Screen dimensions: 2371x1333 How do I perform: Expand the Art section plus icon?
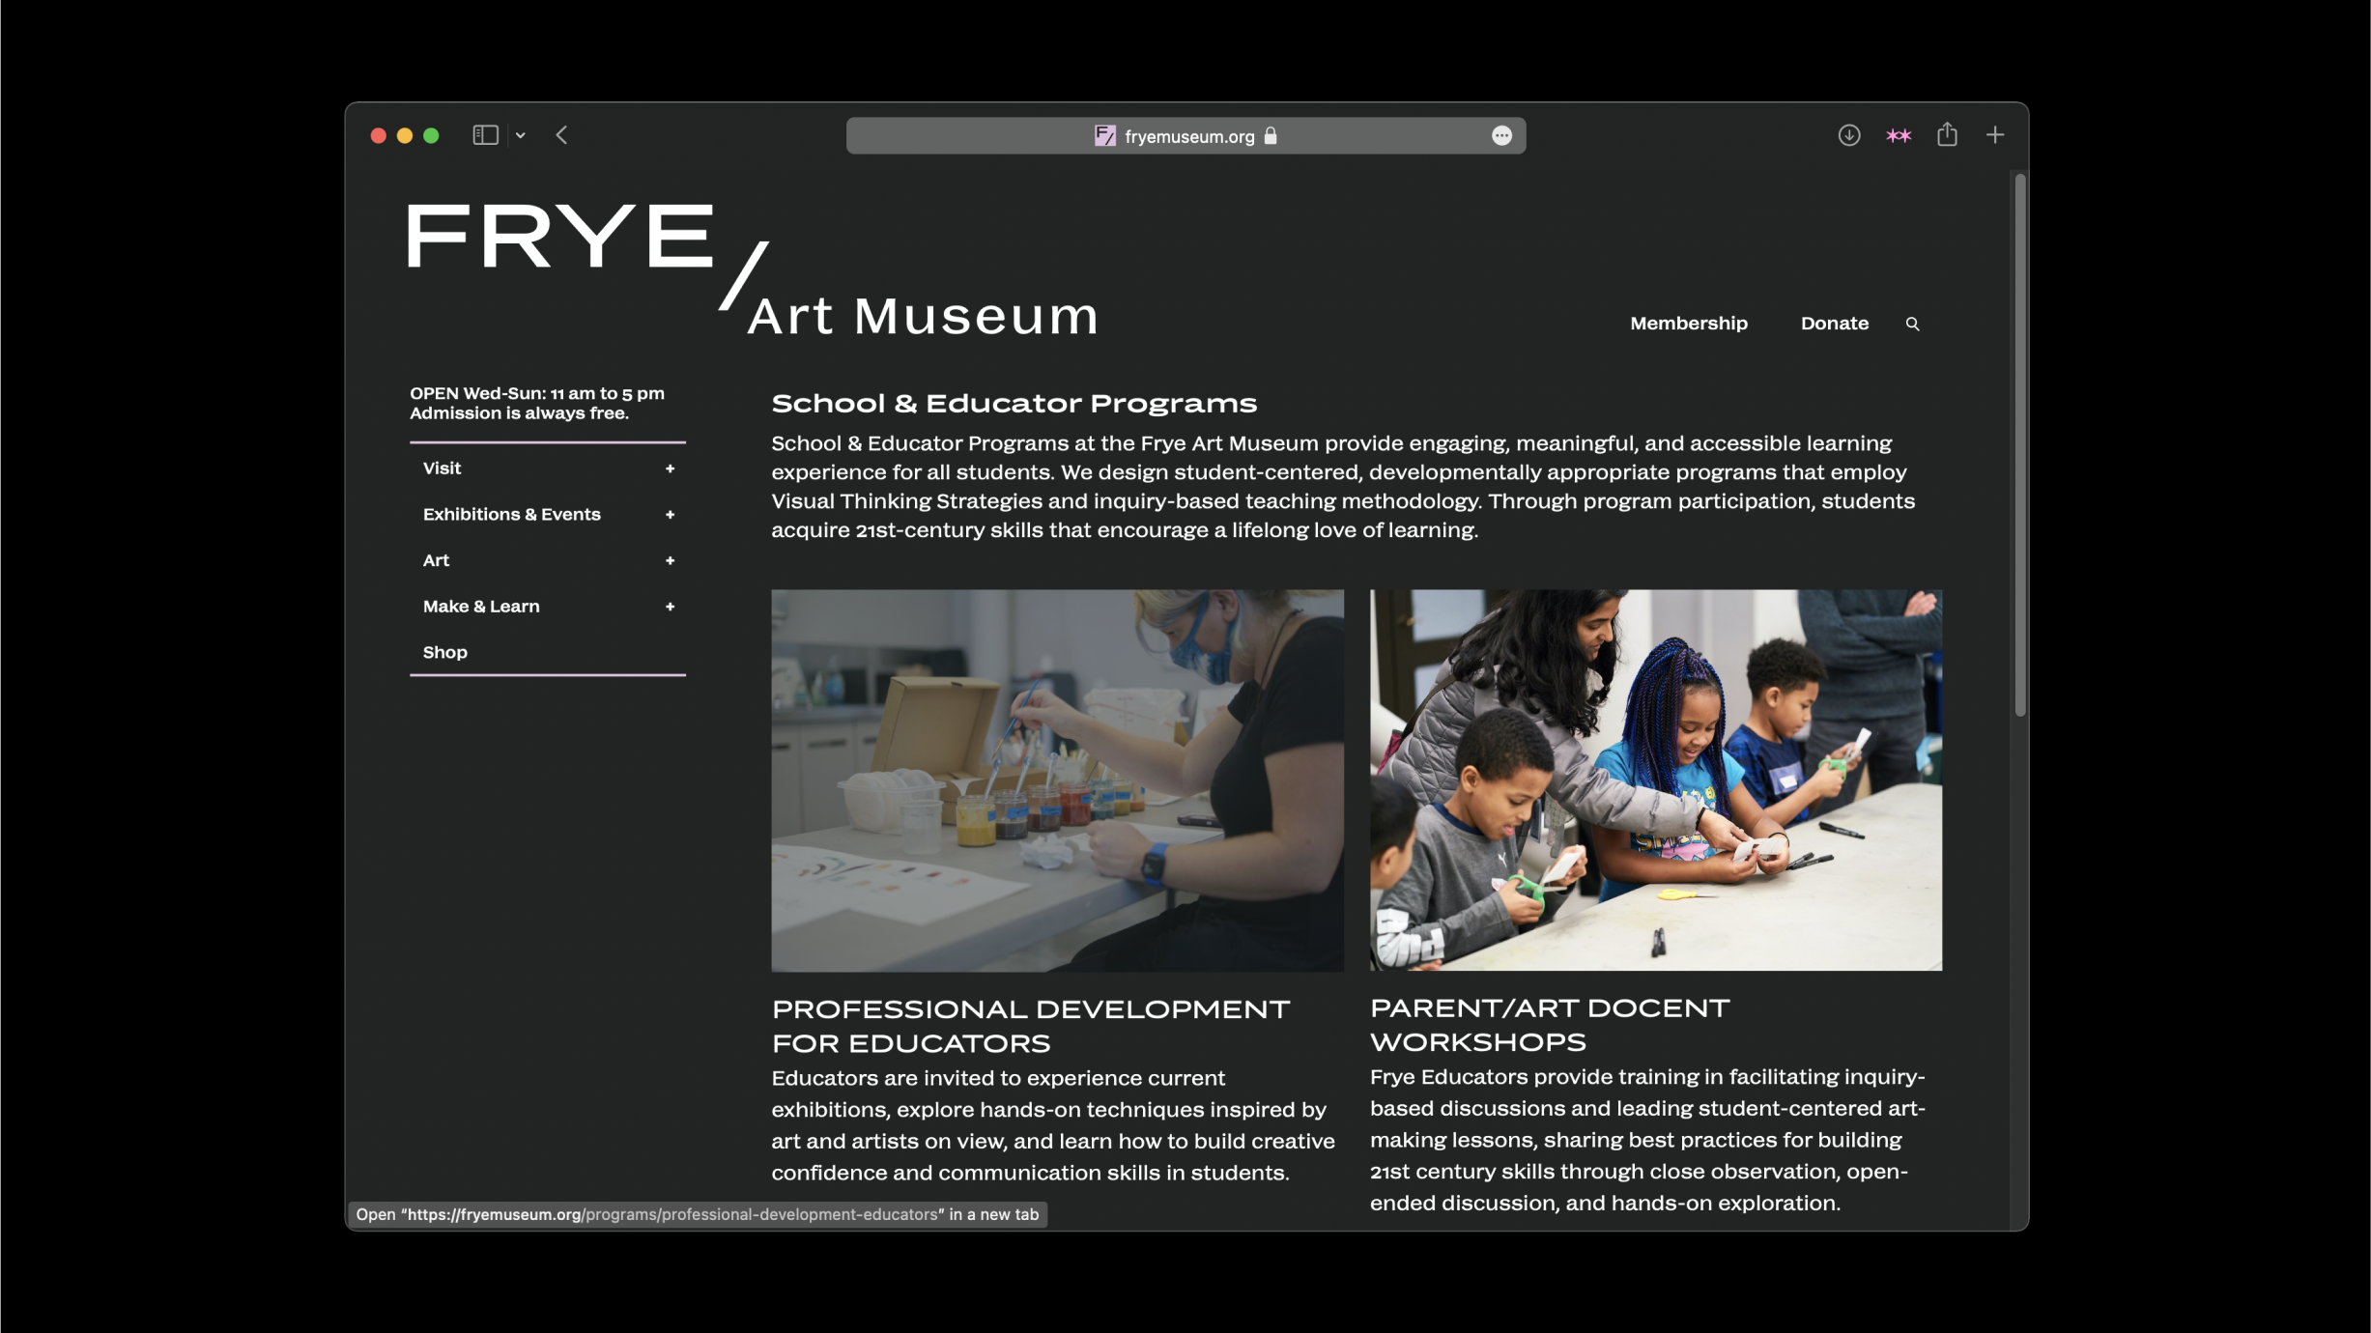pos(670,561)
